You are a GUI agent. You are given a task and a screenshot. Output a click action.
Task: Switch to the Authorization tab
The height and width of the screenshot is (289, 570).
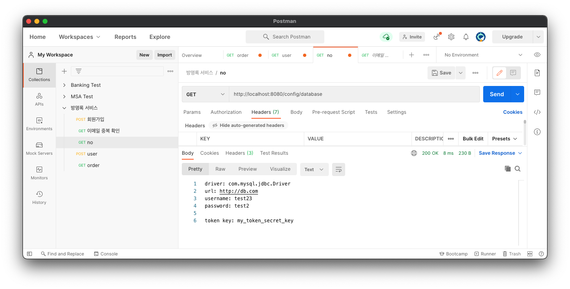[226, 112]
